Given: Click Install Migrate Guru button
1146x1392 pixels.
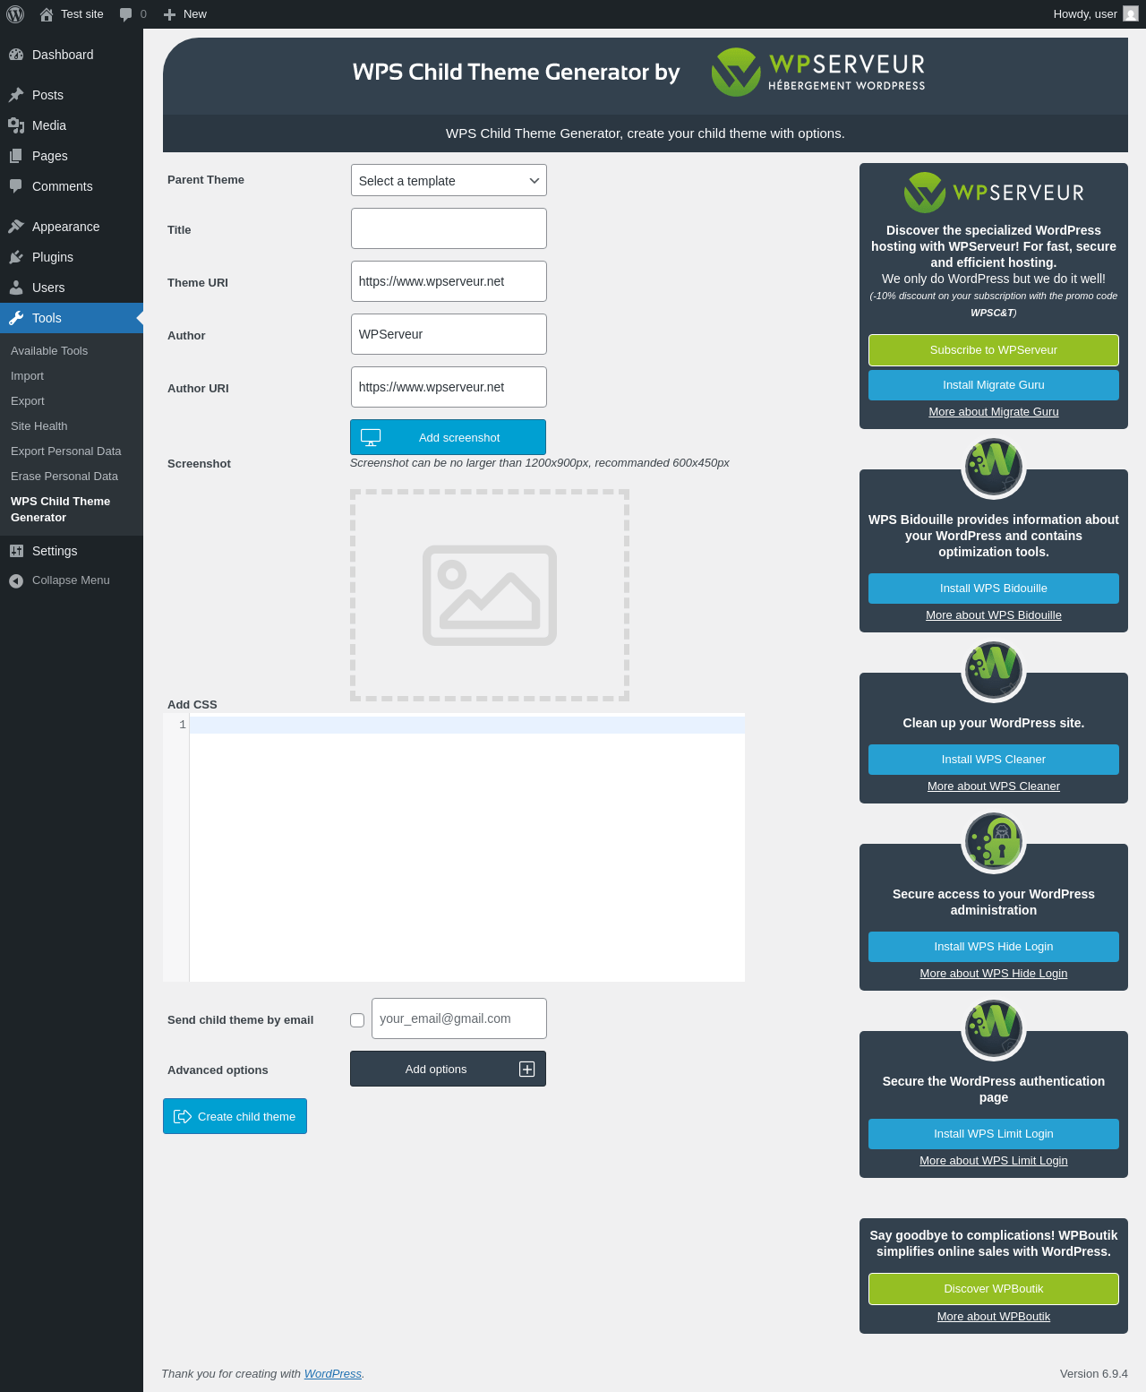Looking at the screenshot, I should pyautogui.click(x=994, y=385).
